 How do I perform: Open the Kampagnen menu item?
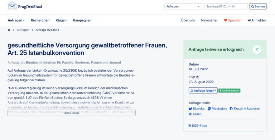[82, 20]
